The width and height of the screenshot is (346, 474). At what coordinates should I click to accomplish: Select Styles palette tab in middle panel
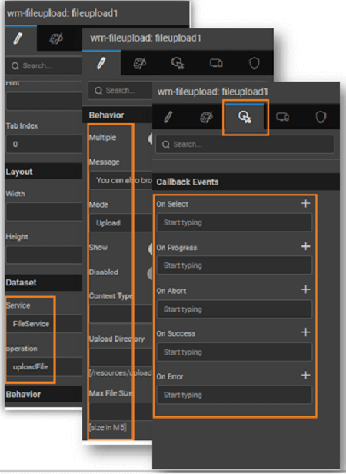tap(140, 63)
